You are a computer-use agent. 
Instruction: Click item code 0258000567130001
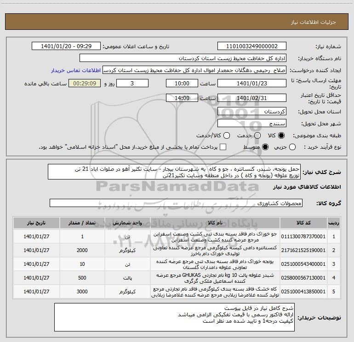click(303, 278)
